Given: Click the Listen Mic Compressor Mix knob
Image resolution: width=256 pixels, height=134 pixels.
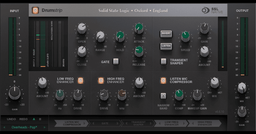Looking at the screenshot, I should pos(214,83).
